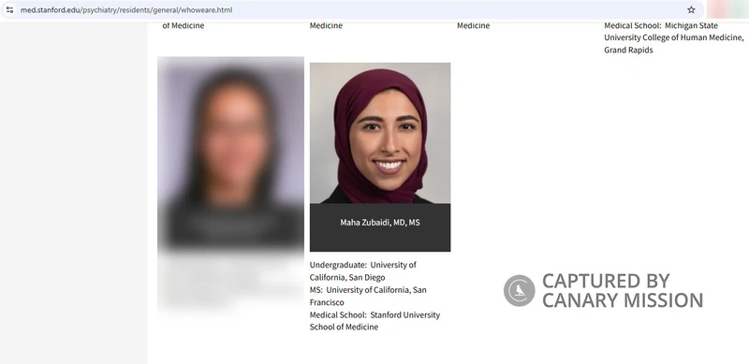
Task: Click the Canary Mission bird logo
Action: click(x=520, y=290)
